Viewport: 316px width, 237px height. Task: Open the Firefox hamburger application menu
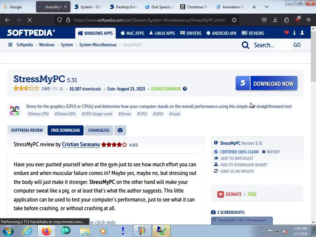click(x=309, y=20)
